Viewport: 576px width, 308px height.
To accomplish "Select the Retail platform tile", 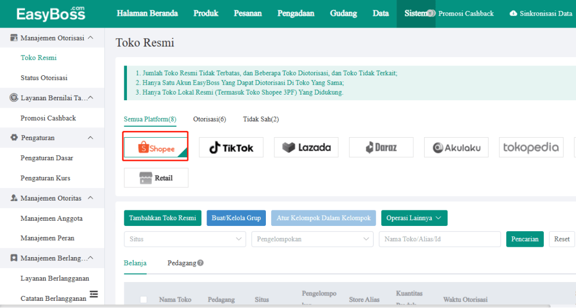I will click(156, 178).
